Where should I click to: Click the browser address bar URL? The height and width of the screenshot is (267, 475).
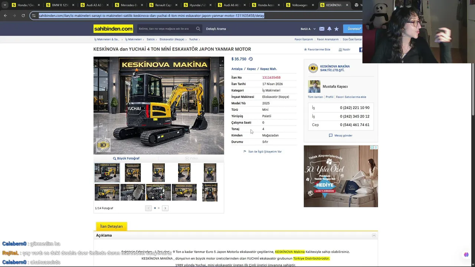pos(151,16)
